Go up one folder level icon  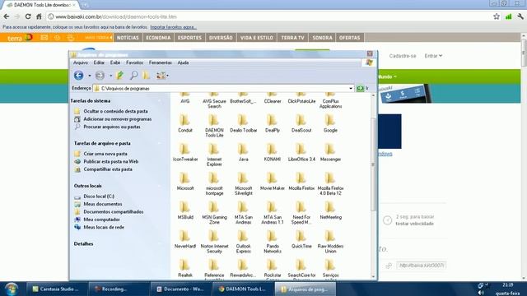click(x=119, y=75)
